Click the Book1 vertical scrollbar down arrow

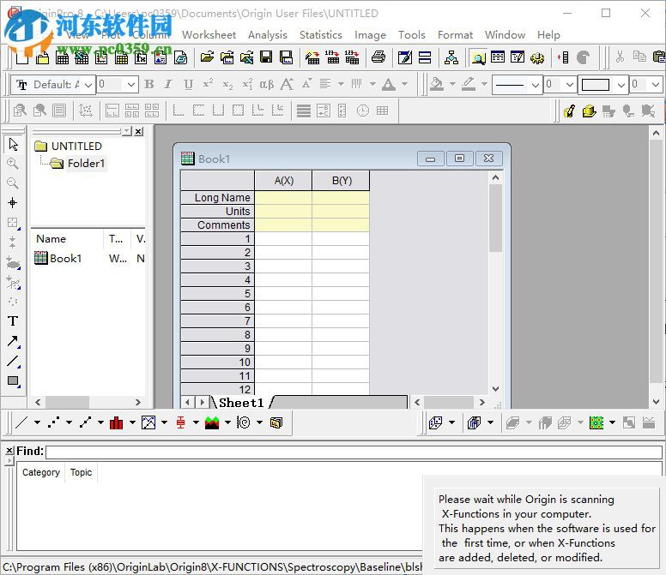pyautogui.click(x=495, y=389)
